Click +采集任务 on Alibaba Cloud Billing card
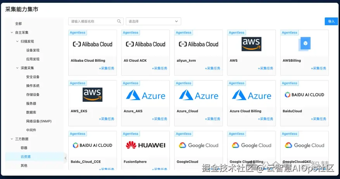340x179 pixels. 107,68
